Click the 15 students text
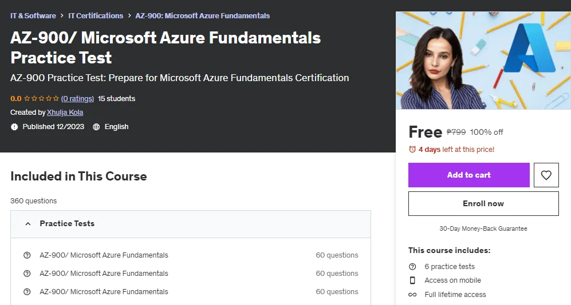571x305 pixels. tap(116, 98)
